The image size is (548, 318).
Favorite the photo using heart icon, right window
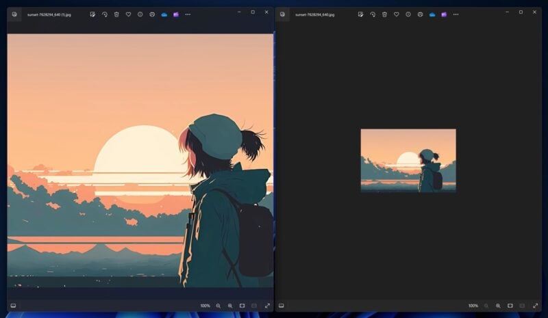tap(397, 14)
